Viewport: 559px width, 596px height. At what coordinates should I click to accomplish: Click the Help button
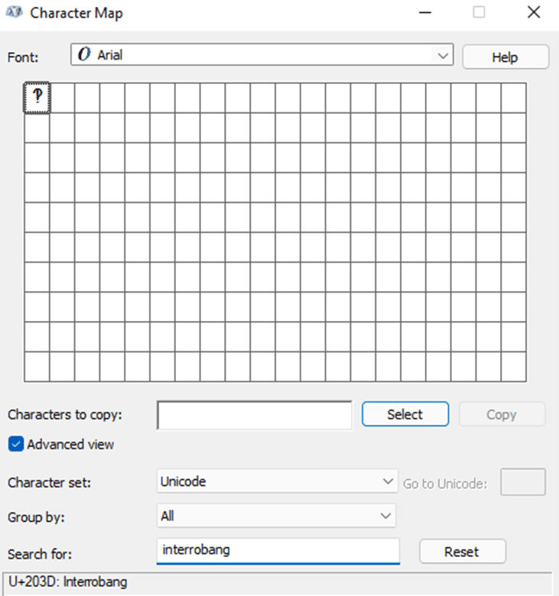pos(505,57)
